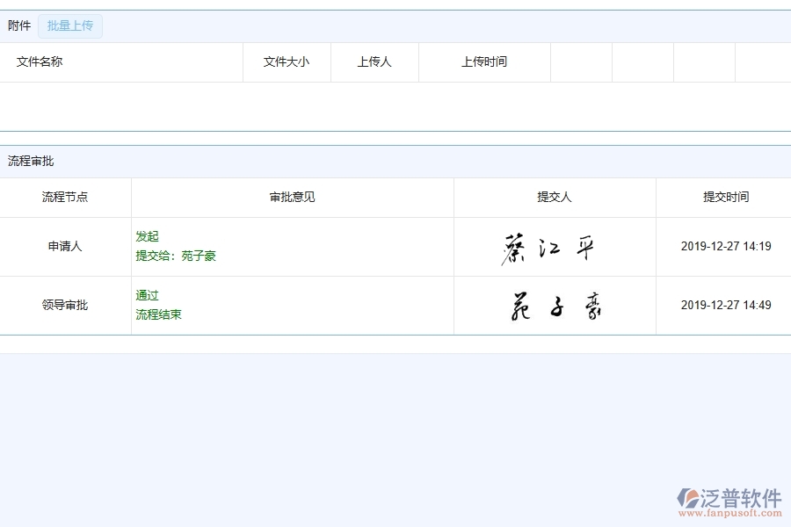Open the 发起 link in applicant row
791x527 pixels.
147,236
